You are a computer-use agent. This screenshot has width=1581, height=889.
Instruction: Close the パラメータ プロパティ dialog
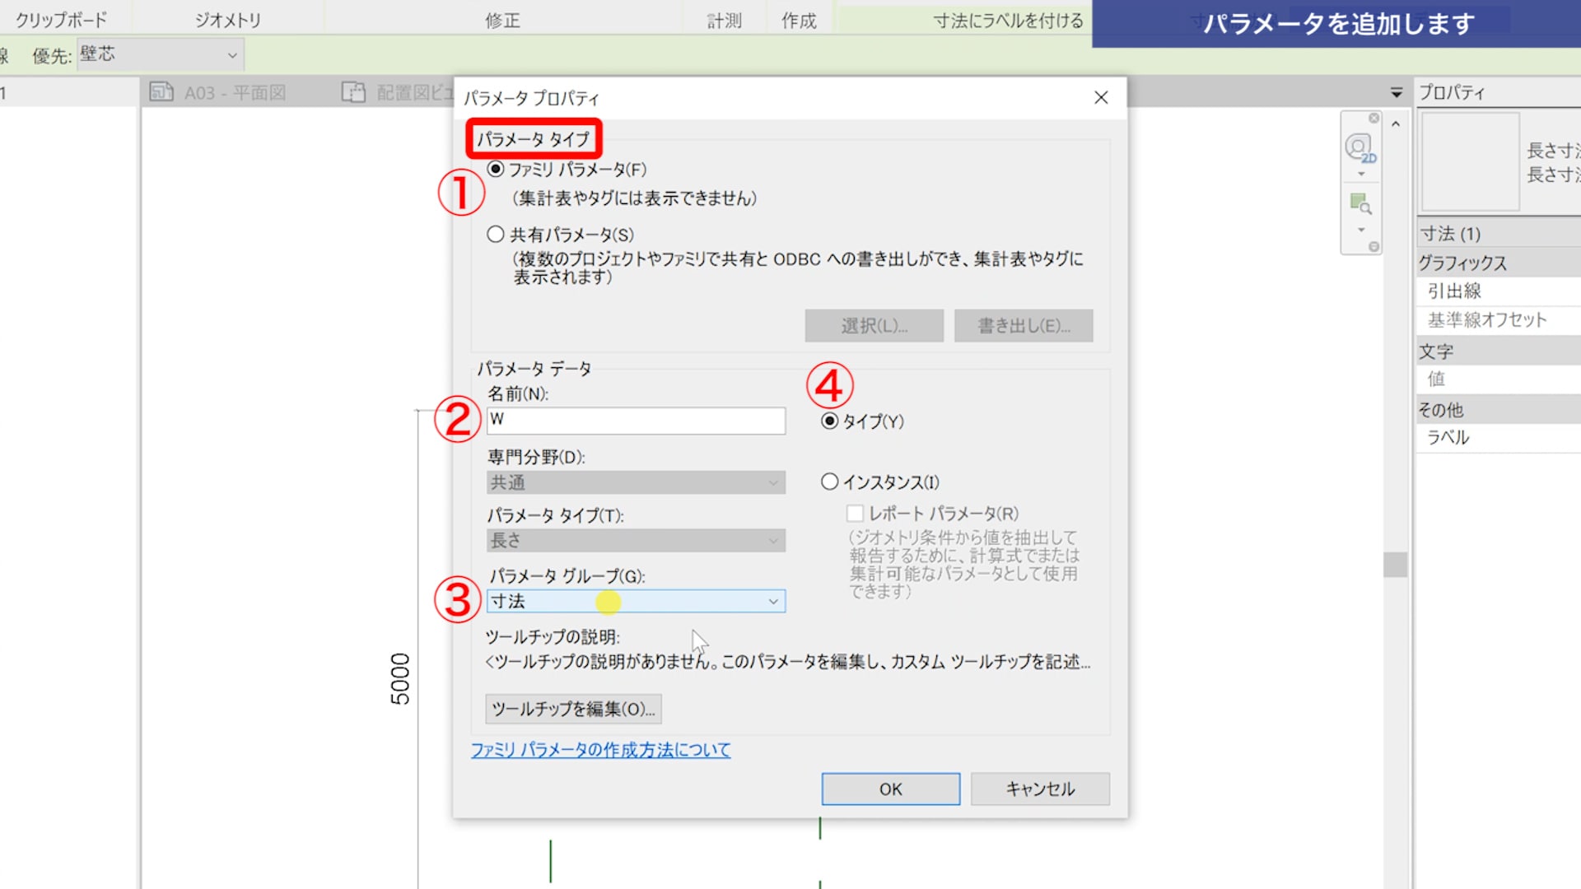pos(1101,97)
